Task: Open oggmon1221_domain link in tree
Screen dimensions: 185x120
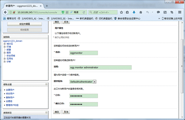Action: pyautogui.click(x=13, y=41)
